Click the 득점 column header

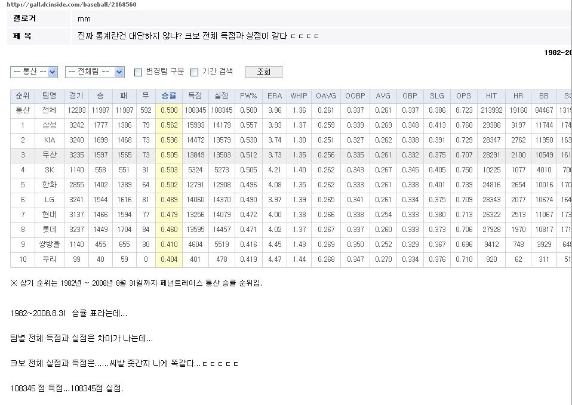195,96
